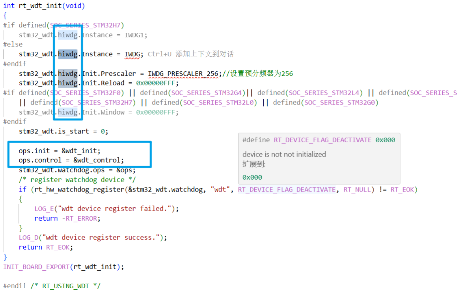
Task: Click the "wdt device register failed." string
Action: (x=114, y=209)
